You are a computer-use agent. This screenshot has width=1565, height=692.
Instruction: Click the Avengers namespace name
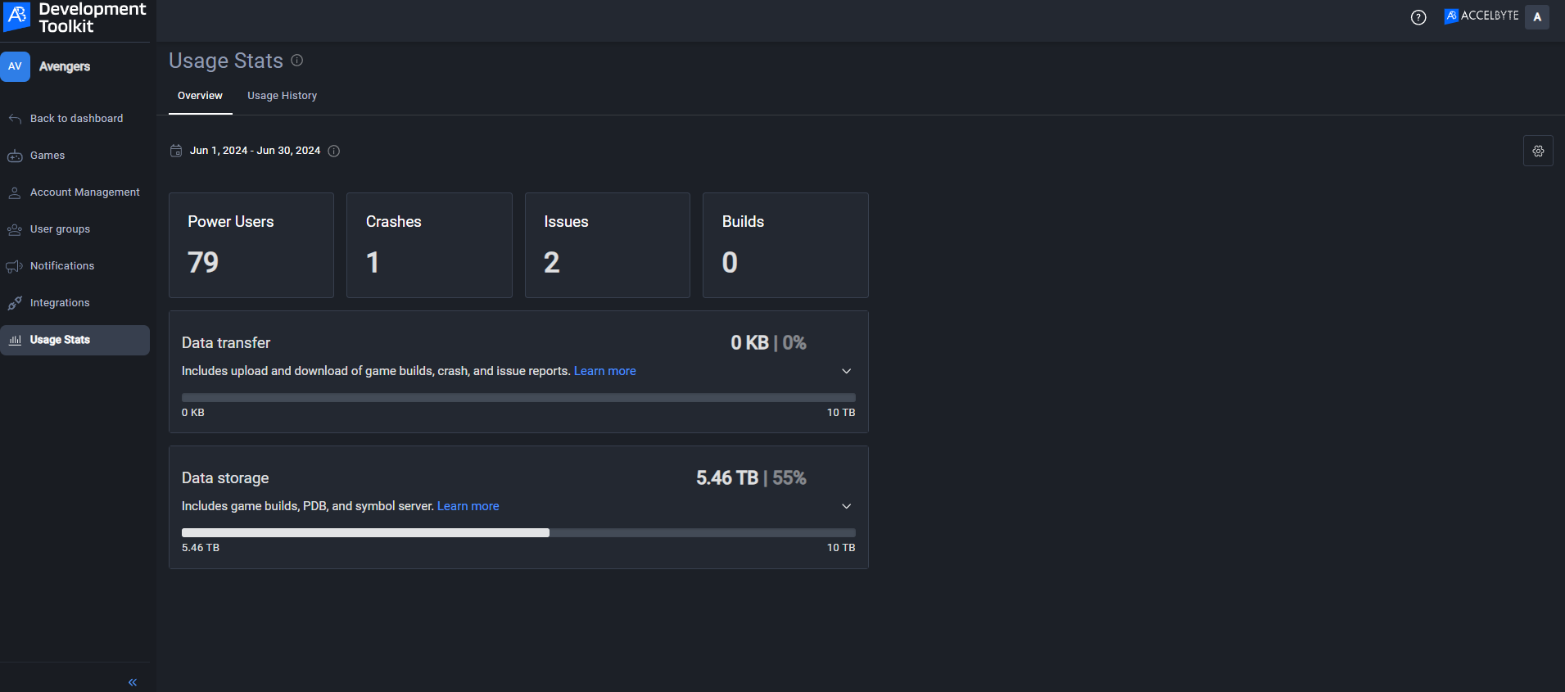(x=65, y=66)
